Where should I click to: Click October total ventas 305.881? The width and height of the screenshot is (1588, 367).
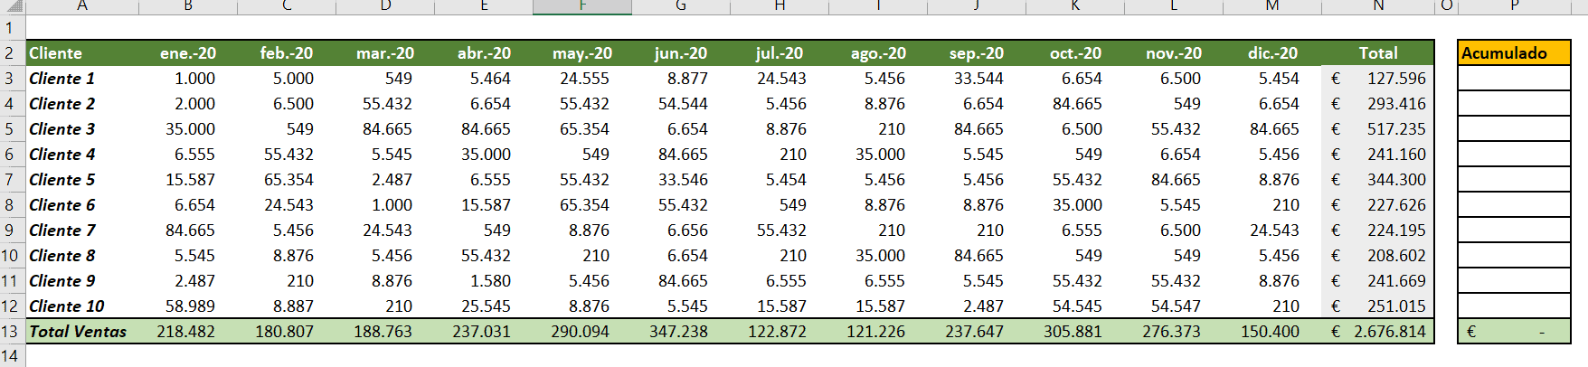coord(1075,331)
